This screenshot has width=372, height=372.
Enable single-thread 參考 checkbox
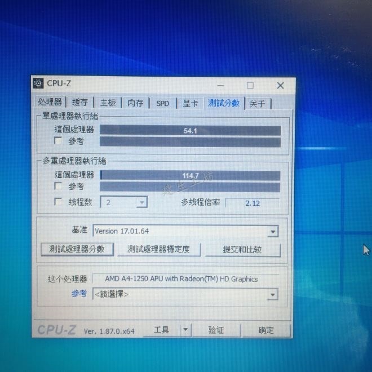pos(58,141)
